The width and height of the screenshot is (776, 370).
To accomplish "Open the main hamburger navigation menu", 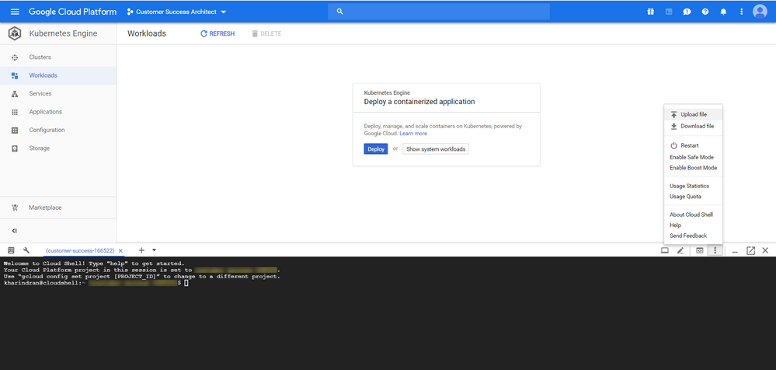I will 15,12.
